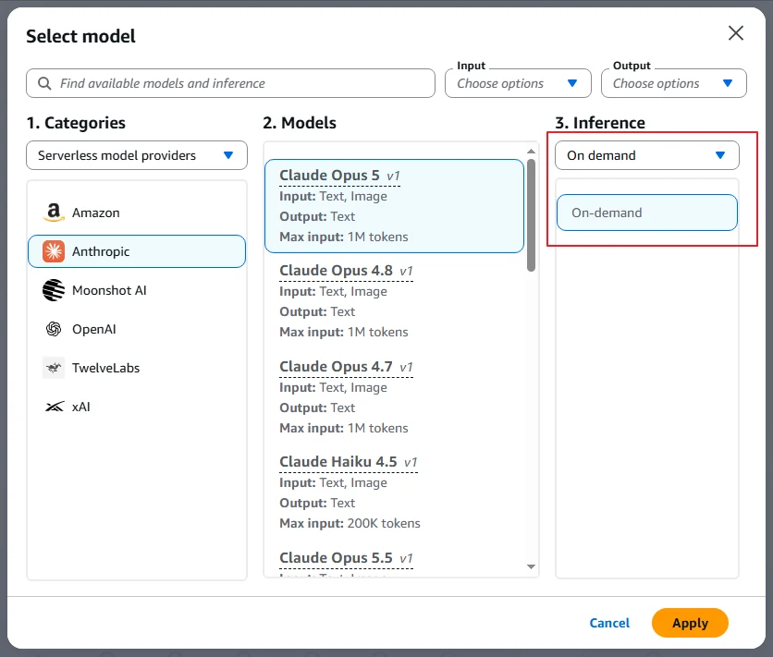Open the Input options dropdown
Viewport: 773px width, 657px height.
518,83
